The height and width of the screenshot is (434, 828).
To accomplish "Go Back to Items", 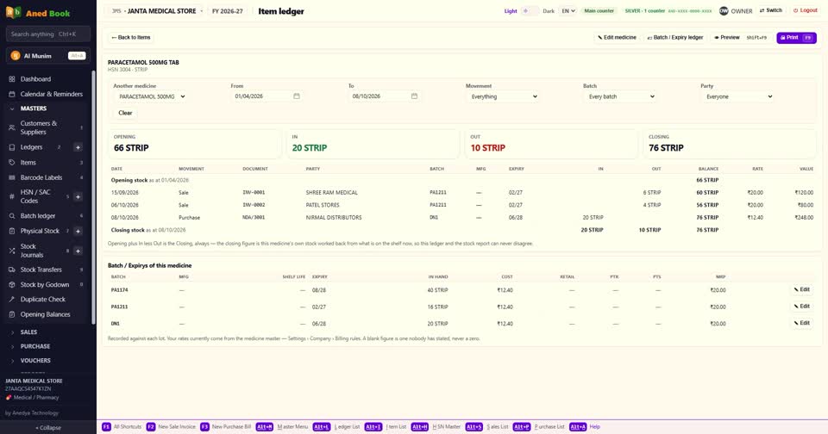I will click(131, 37).
